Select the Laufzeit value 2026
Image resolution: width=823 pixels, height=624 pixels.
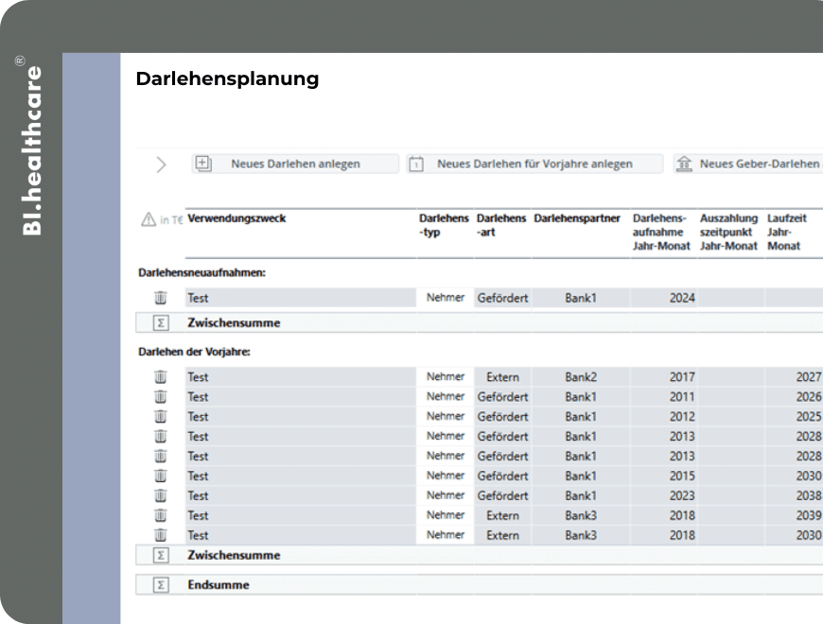(794, 397)
